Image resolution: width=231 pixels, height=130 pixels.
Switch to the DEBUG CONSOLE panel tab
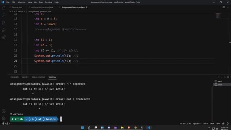38,77
